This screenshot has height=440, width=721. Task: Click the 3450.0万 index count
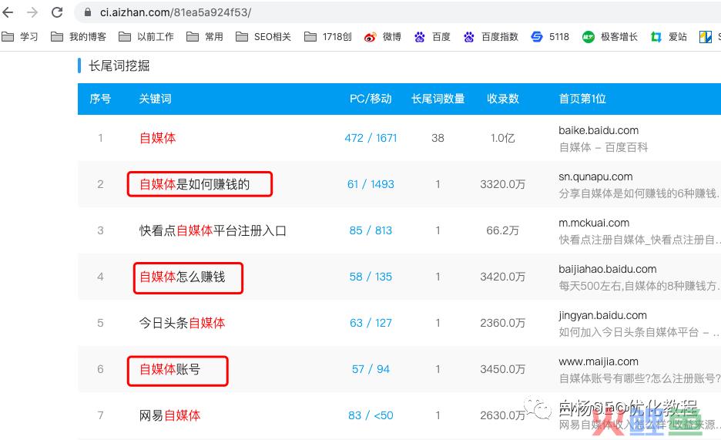(x=502, y=369)
